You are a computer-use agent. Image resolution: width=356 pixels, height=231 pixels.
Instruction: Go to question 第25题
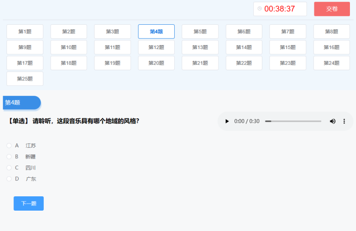(x=25, y=79)
